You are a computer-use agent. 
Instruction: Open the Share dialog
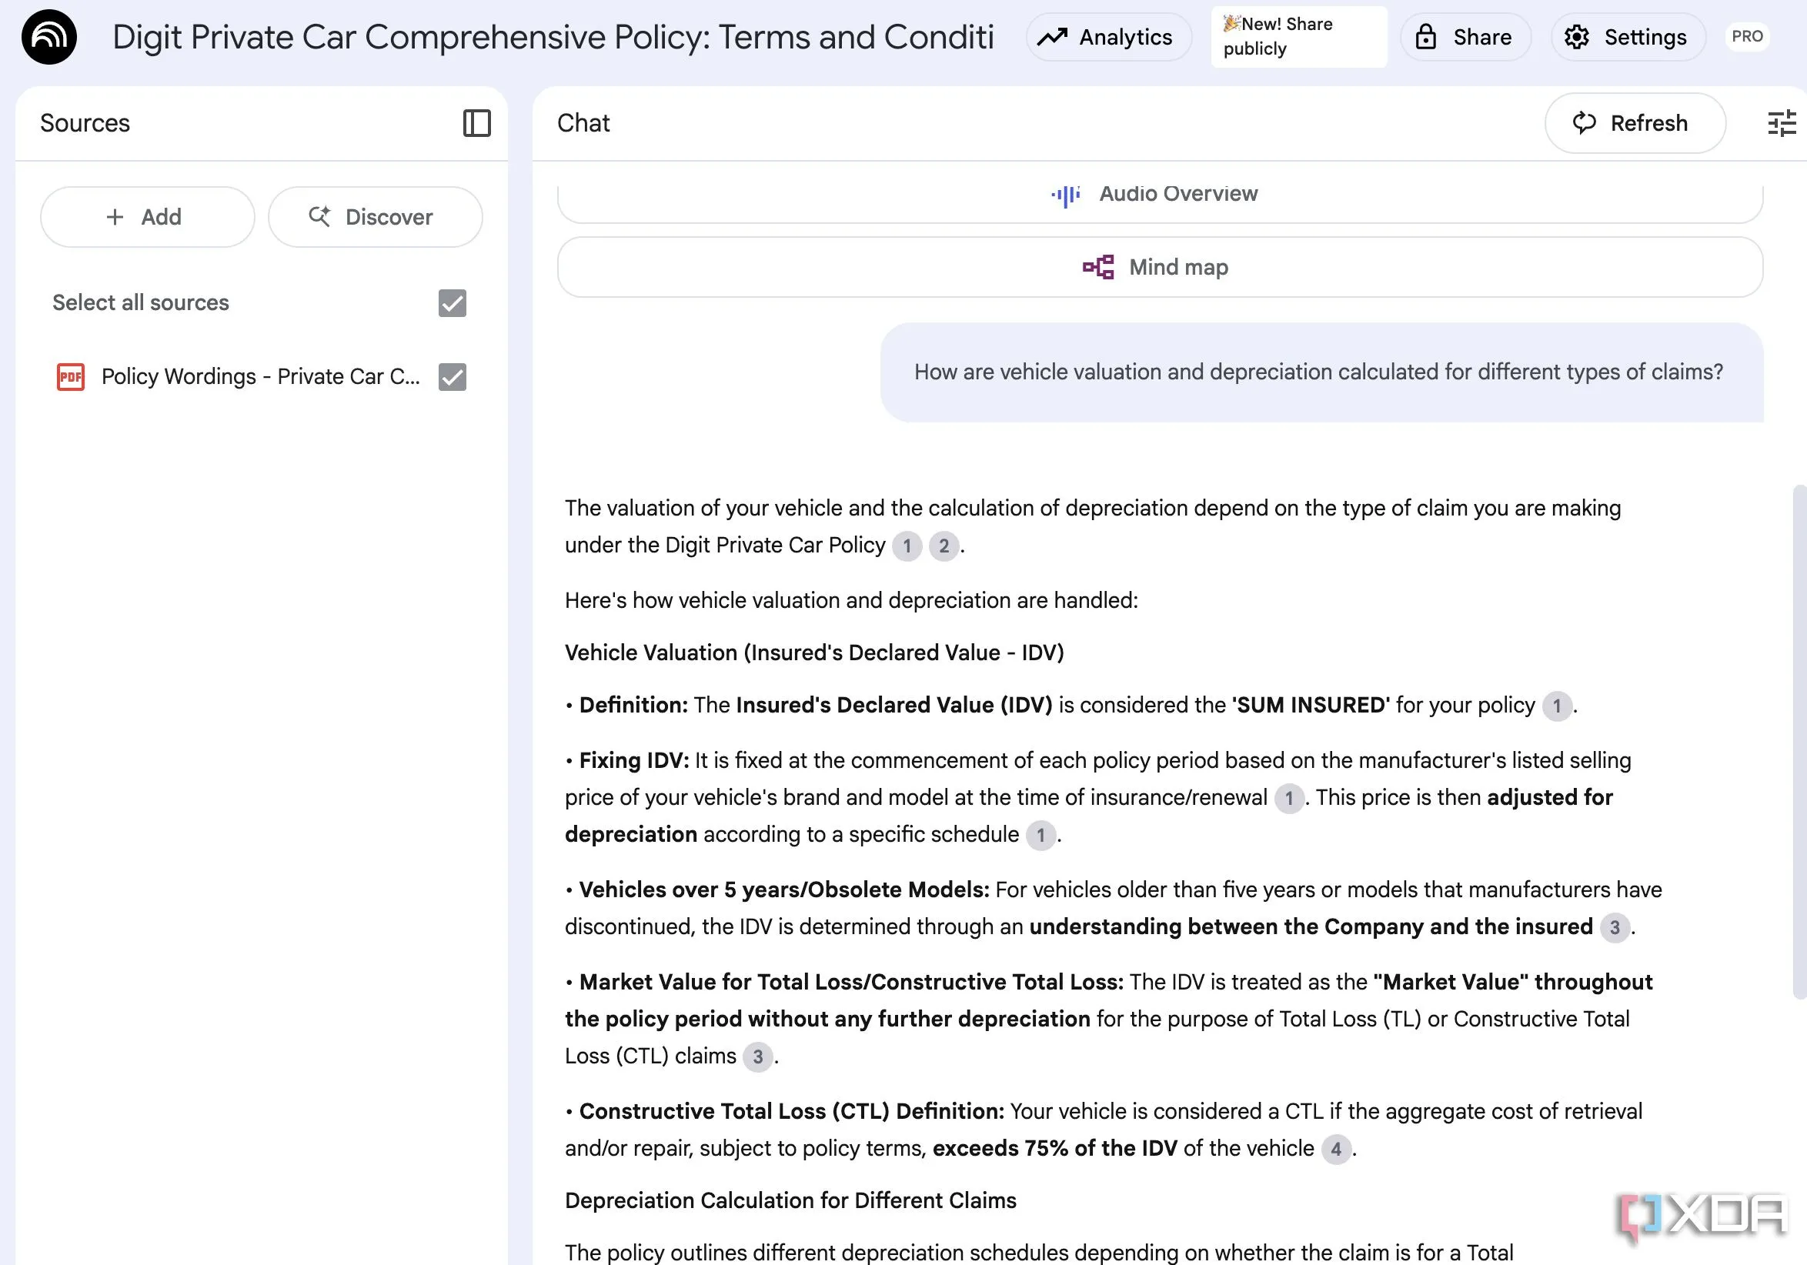pyautogui.click(x=1465, y=37)
